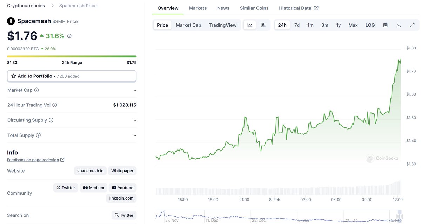421x224 pixels.
Task: Click the mini overview navigator chart
Action: click(279, 216)
